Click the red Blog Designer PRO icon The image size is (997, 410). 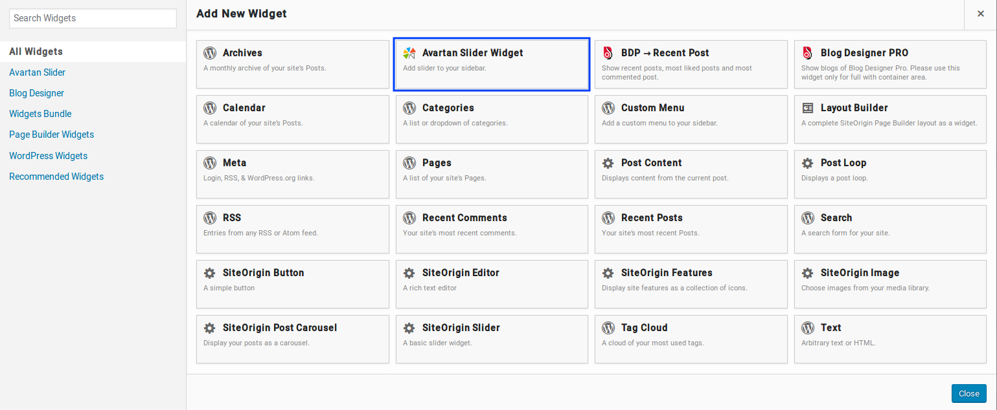pyautogui.click(x=808, y=53)
